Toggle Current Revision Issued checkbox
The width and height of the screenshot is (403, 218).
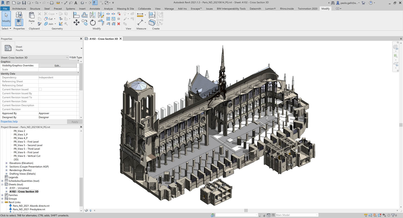pos(40,89)
